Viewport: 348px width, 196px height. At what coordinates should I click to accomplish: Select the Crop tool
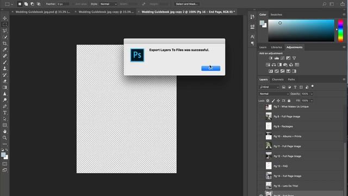pyautogui.click(x=5, y=44)
